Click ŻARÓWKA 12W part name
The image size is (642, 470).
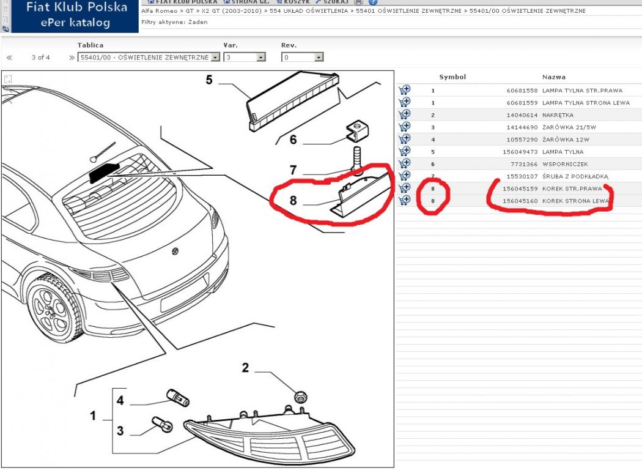[566, 140]
